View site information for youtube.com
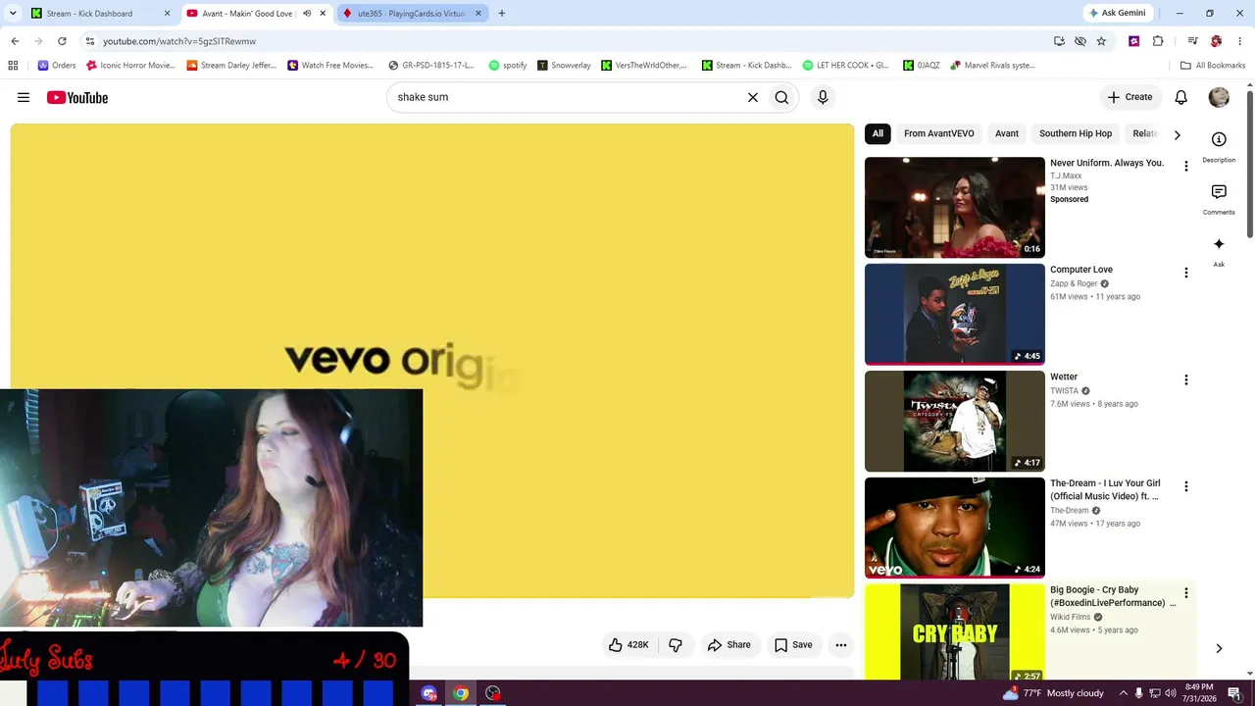Image resolution: width=1255 pixels, height=706 pixels. 89,41
